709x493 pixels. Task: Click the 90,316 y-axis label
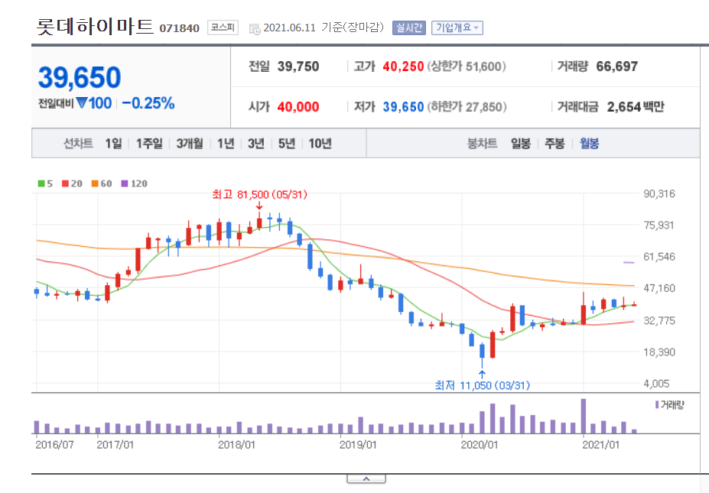coord(659,194)
